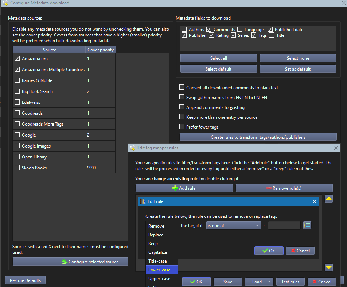Enable the Goodreads source
Viewport: 347px width, 287px height.
click(x=17, y=113)
